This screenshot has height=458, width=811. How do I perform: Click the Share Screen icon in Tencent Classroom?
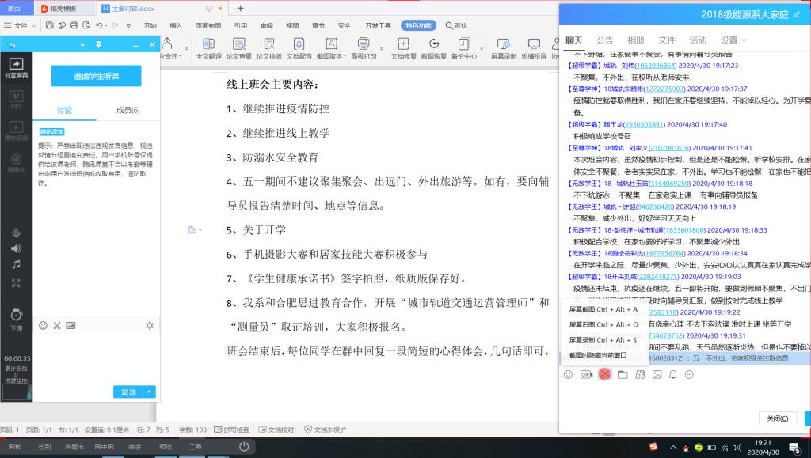[x=16, y=67]
